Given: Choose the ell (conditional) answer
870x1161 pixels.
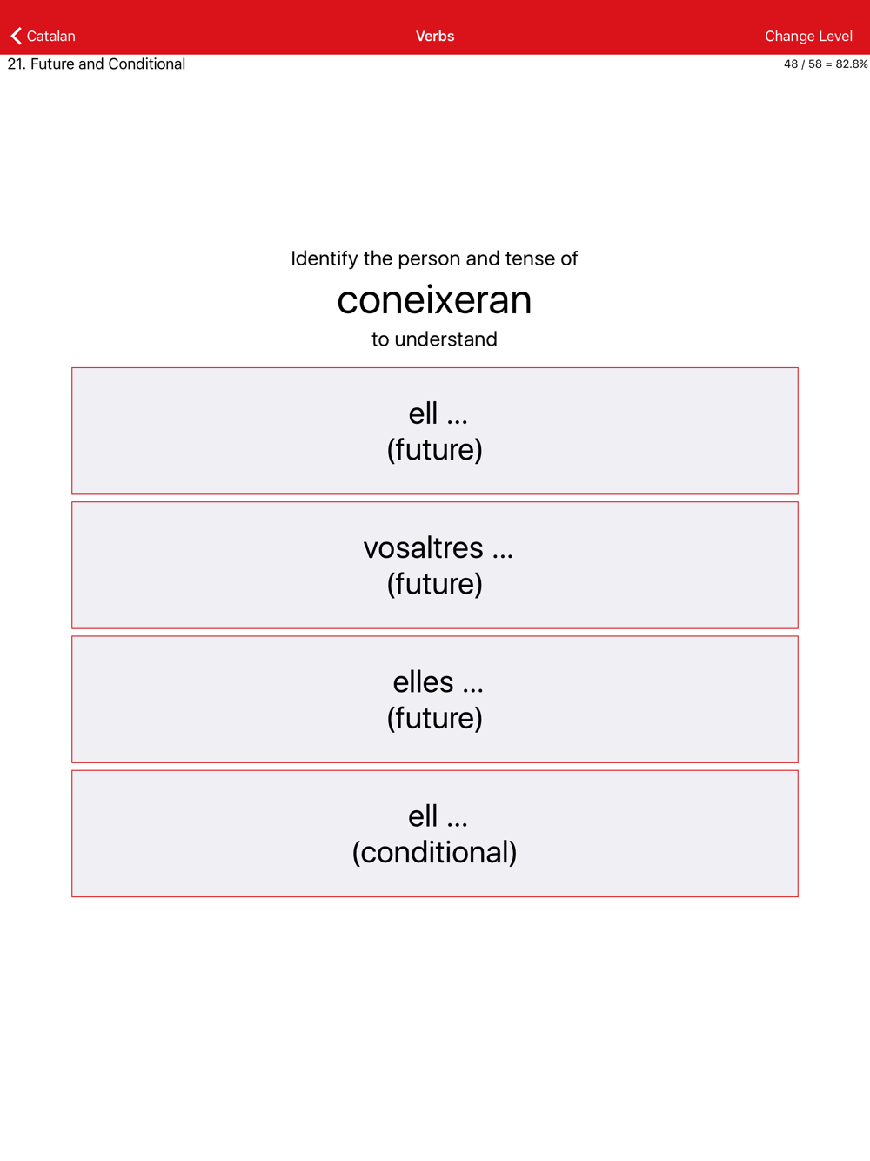Looking at the screenshot, I should (435, 833).
